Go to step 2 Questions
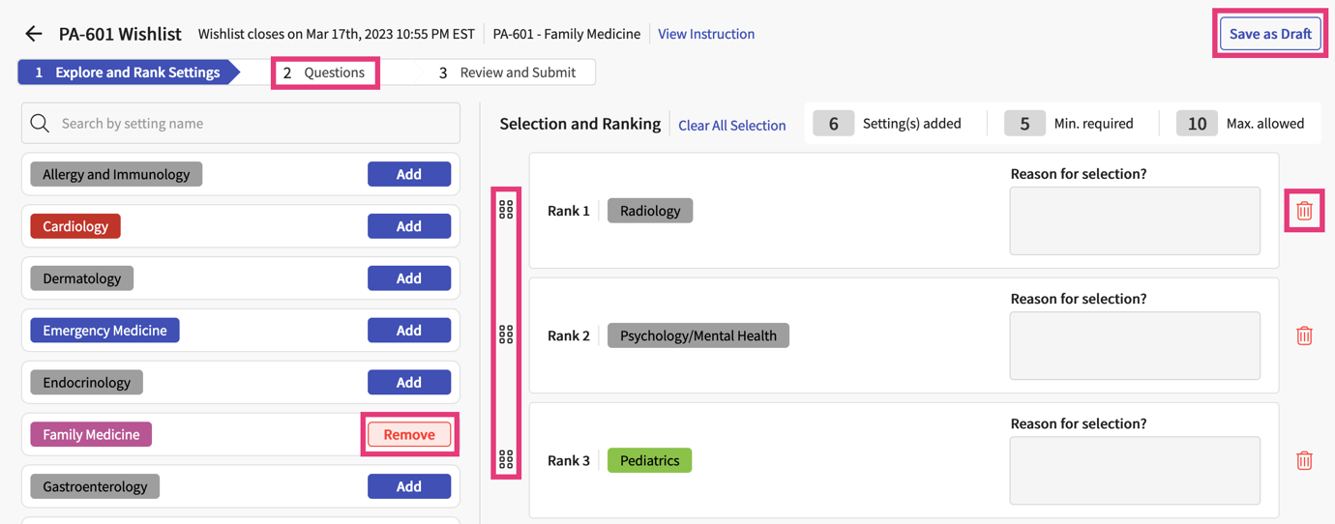 (x=324, y=73)
